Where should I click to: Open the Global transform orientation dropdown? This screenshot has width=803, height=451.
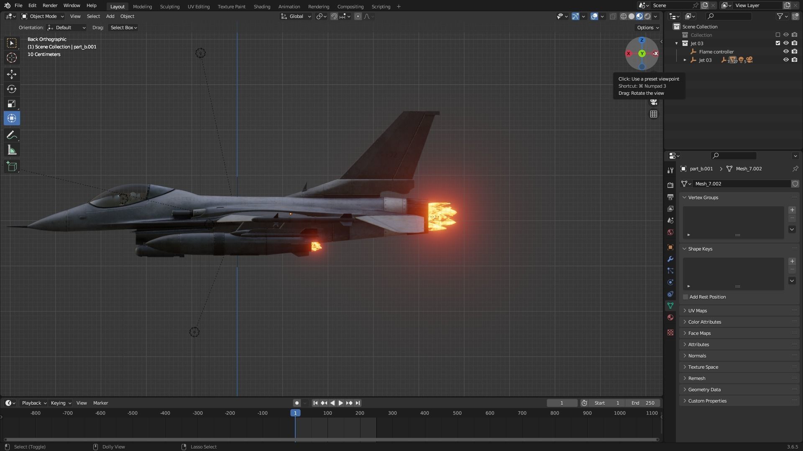point(296,16)
